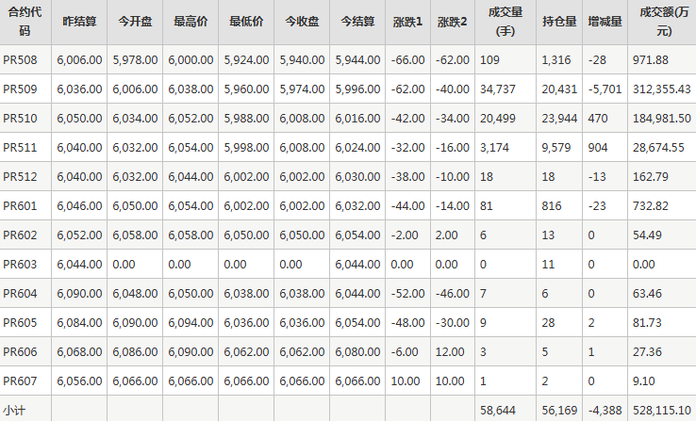Select the 合约代码 column header
Viewport: 696px width, 421px height.
click(x=25, y=22)
